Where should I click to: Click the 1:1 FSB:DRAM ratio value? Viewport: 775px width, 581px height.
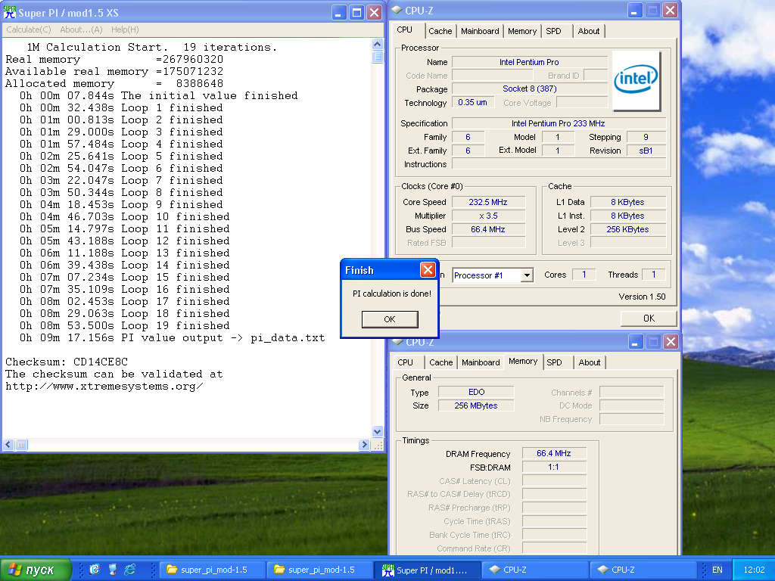(553, 467)
